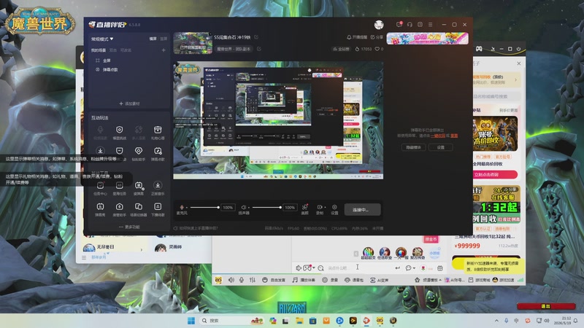Expand the 录制 record options arrow
The width and height of the screenshot is (584, 328).
[x=325, y=207]
